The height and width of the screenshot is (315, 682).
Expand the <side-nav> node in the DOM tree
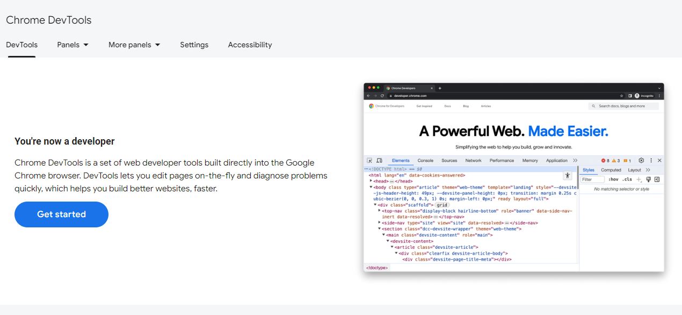pos(380,223)
